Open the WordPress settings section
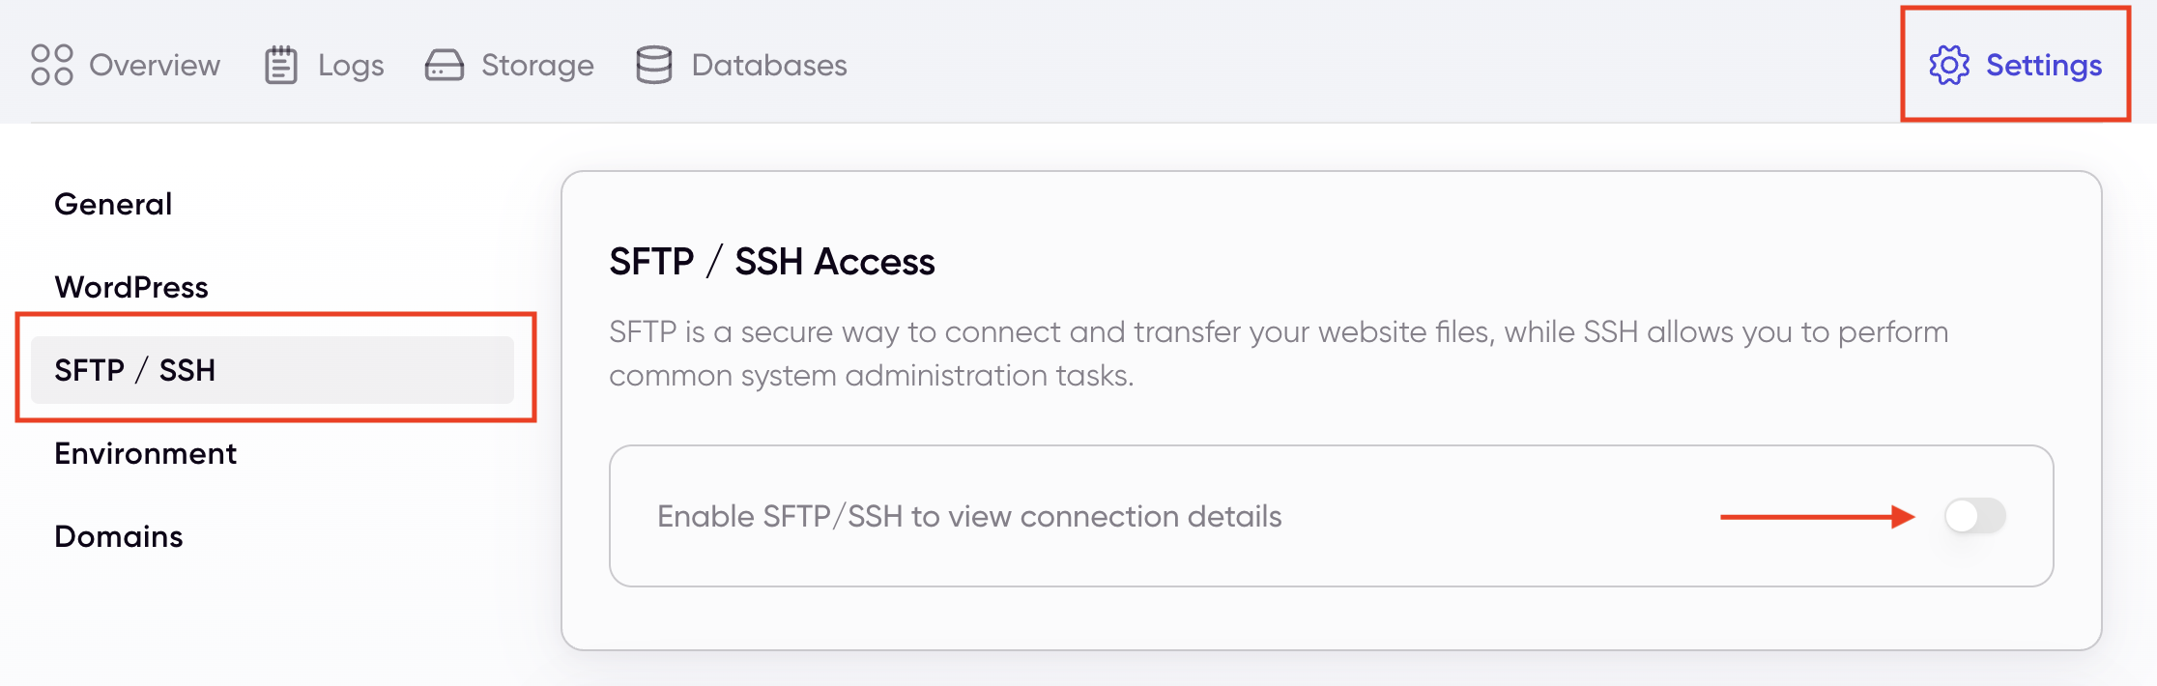 [131, 286]
